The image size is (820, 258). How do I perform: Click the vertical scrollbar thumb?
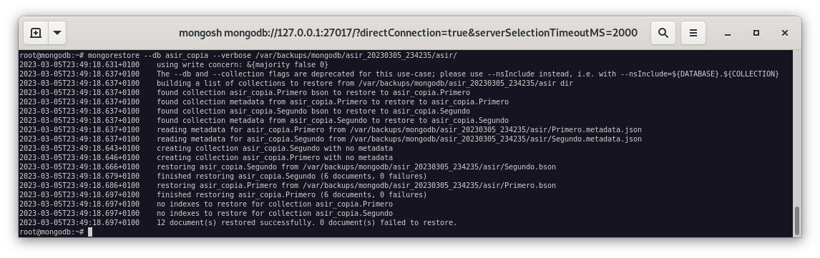click(x=797, y=221)
